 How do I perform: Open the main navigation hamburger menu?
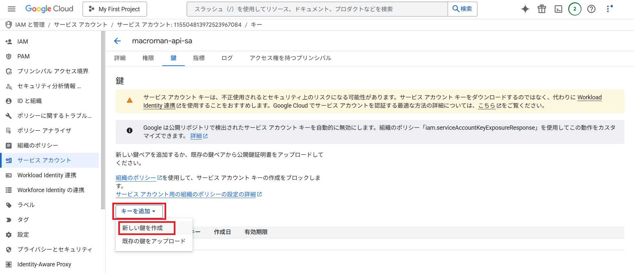tap(12, 9)
